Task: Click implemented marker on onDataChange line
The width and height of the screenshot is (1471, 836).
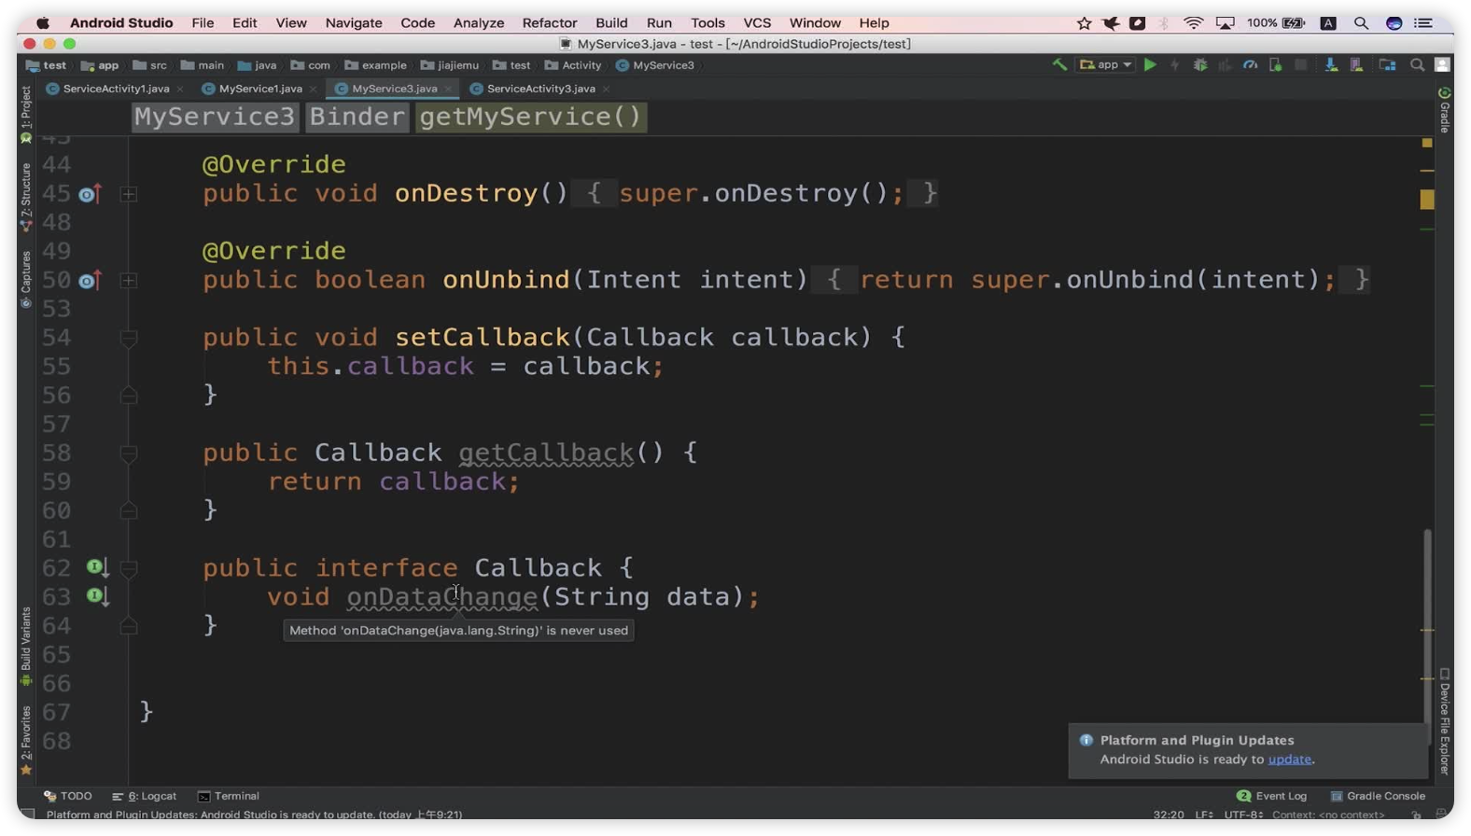Action: tap(97, 596)
